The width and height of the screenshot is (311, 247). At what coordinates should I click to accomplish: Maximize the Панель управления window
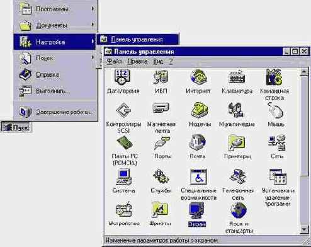pos(295,52)
